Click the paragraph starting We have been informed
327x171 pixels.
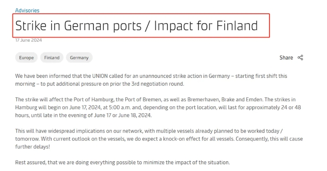click(151, 80)
